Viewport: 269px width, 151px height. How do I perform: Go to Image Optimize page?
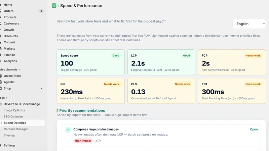pos(14,110)
